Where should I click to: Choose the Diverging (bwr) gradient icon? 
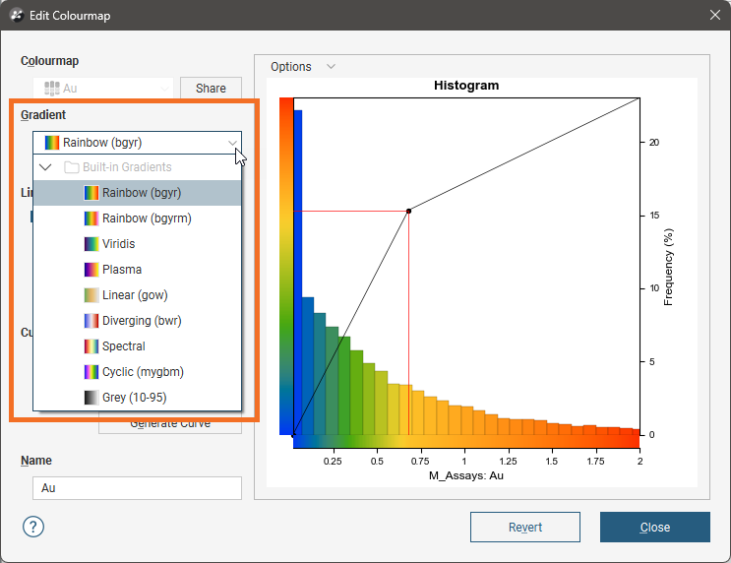click(x=91, y=321)
